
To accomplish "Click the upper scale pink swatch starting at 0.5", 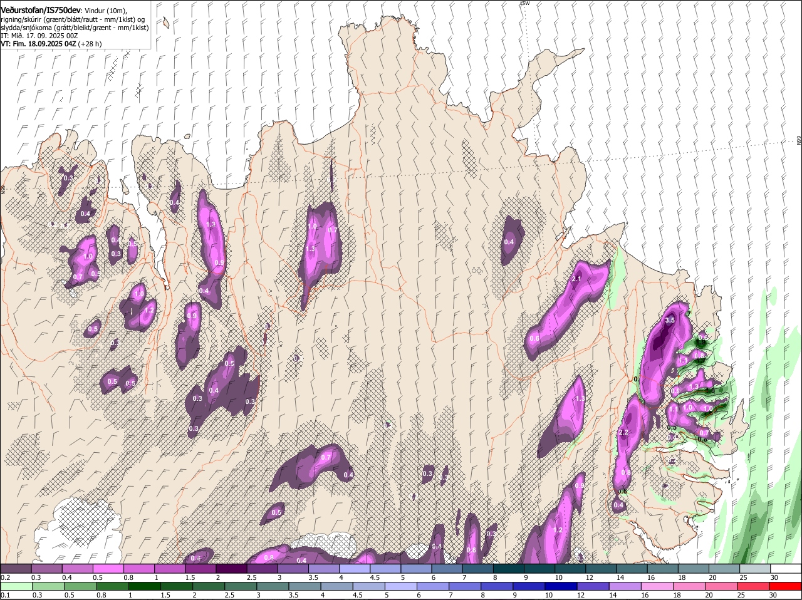I will click(x=108, y=568).
